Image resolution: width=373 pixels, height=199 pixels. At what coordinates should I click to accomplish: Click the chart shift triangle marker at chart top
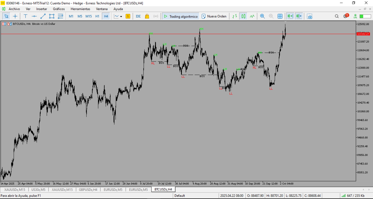point(285,22)
